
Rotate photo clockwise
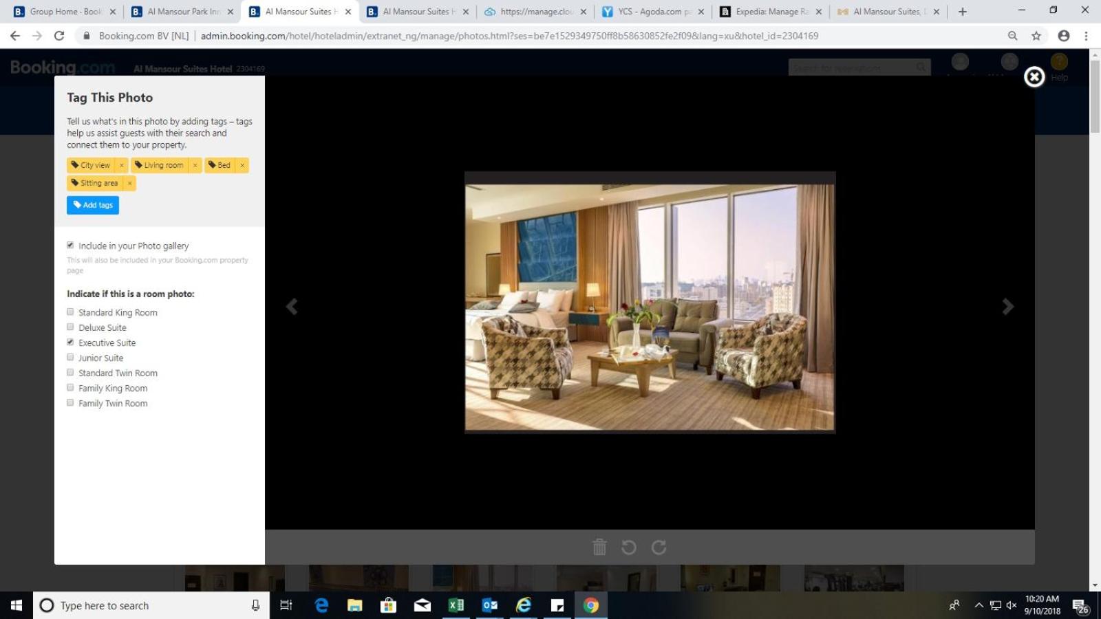(659, 547)
